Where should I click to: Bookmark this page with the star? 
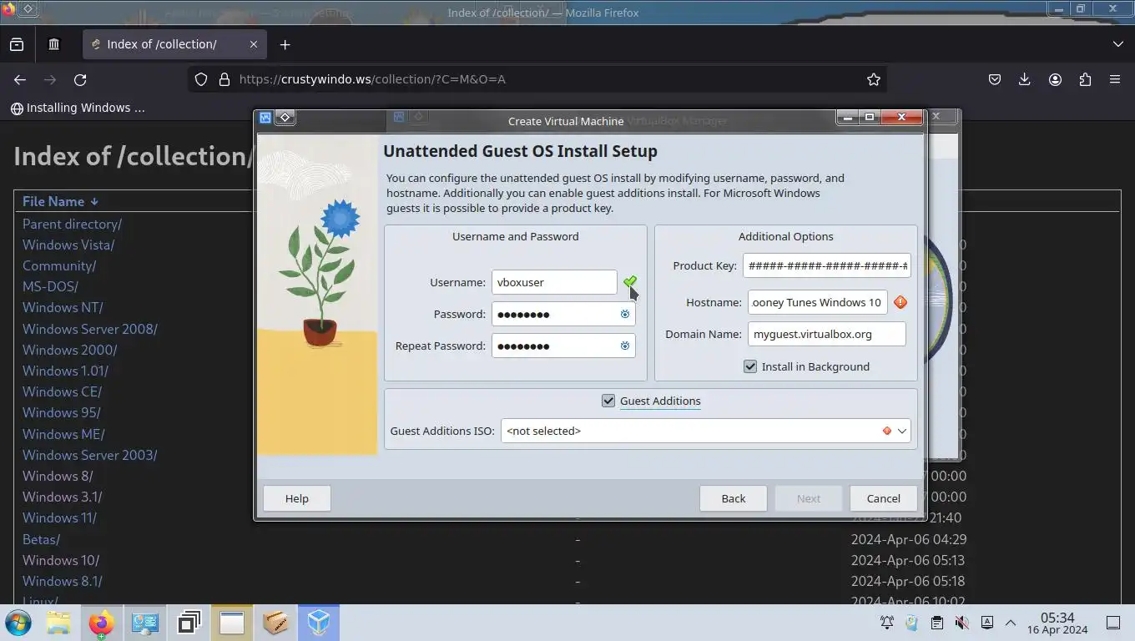874,79
